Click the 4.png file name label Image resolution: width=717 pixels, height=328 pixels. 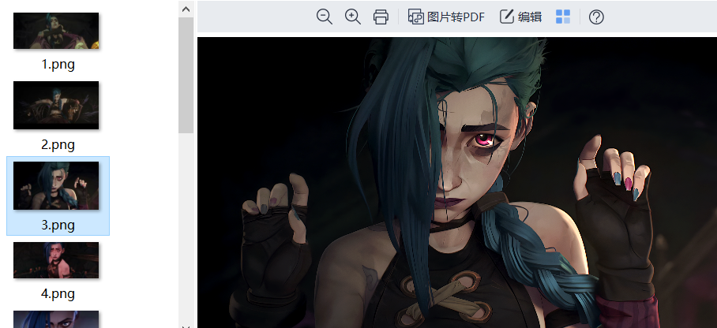pyautogui.click(x=58, y=293)
